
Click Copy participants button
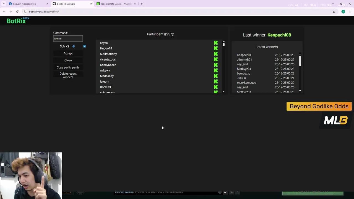tap(68, 67)
